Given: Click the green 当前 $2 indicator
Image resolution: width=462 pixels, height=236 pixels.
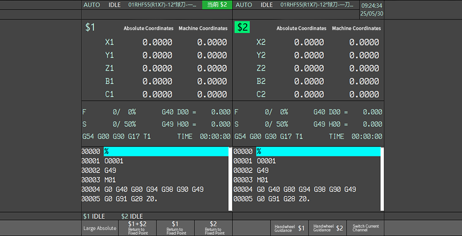Looking at the screenshot, I should click(x=217, y=5).
